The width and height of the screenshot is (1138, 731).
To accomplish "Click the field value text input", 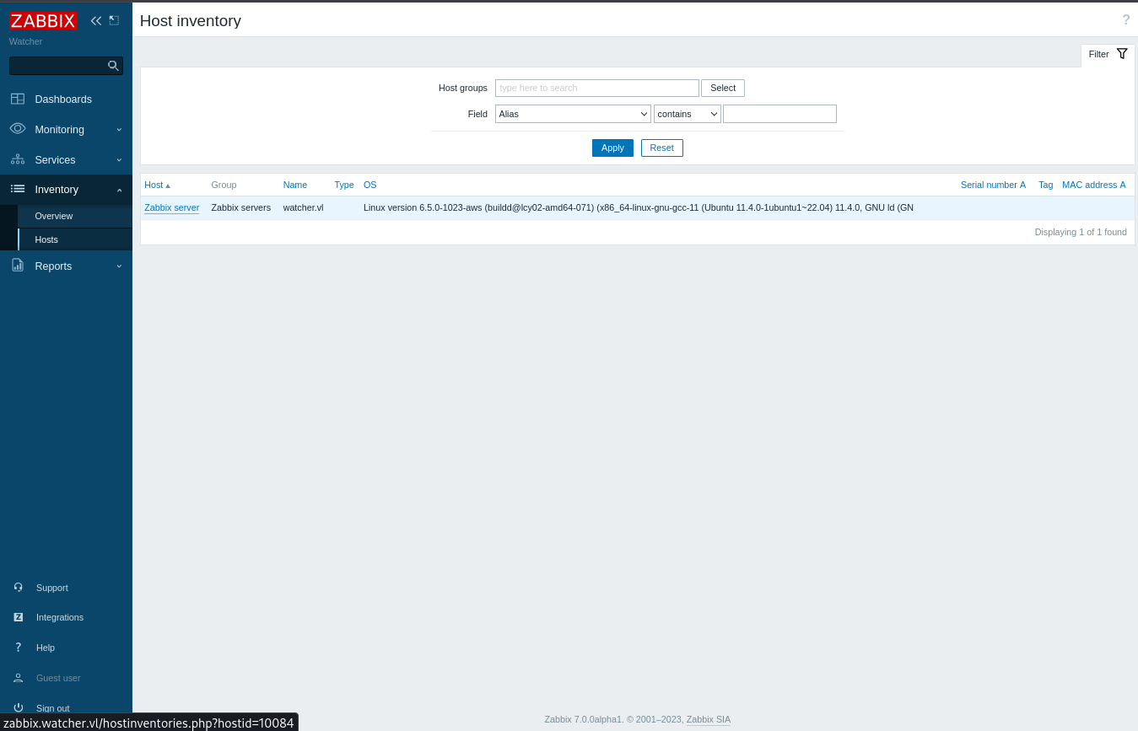I will click(x=779, y=114).
